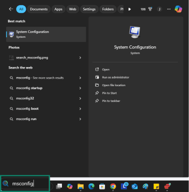189x192 pixels.
Task: Open the L app with badge on taskbar
Action: (x=124, y=186)
